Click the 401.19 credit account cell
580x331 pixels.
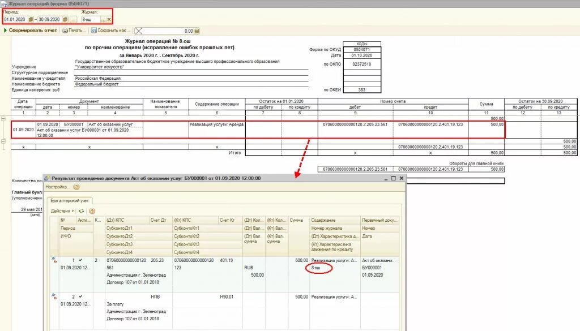tap(227, 260)
